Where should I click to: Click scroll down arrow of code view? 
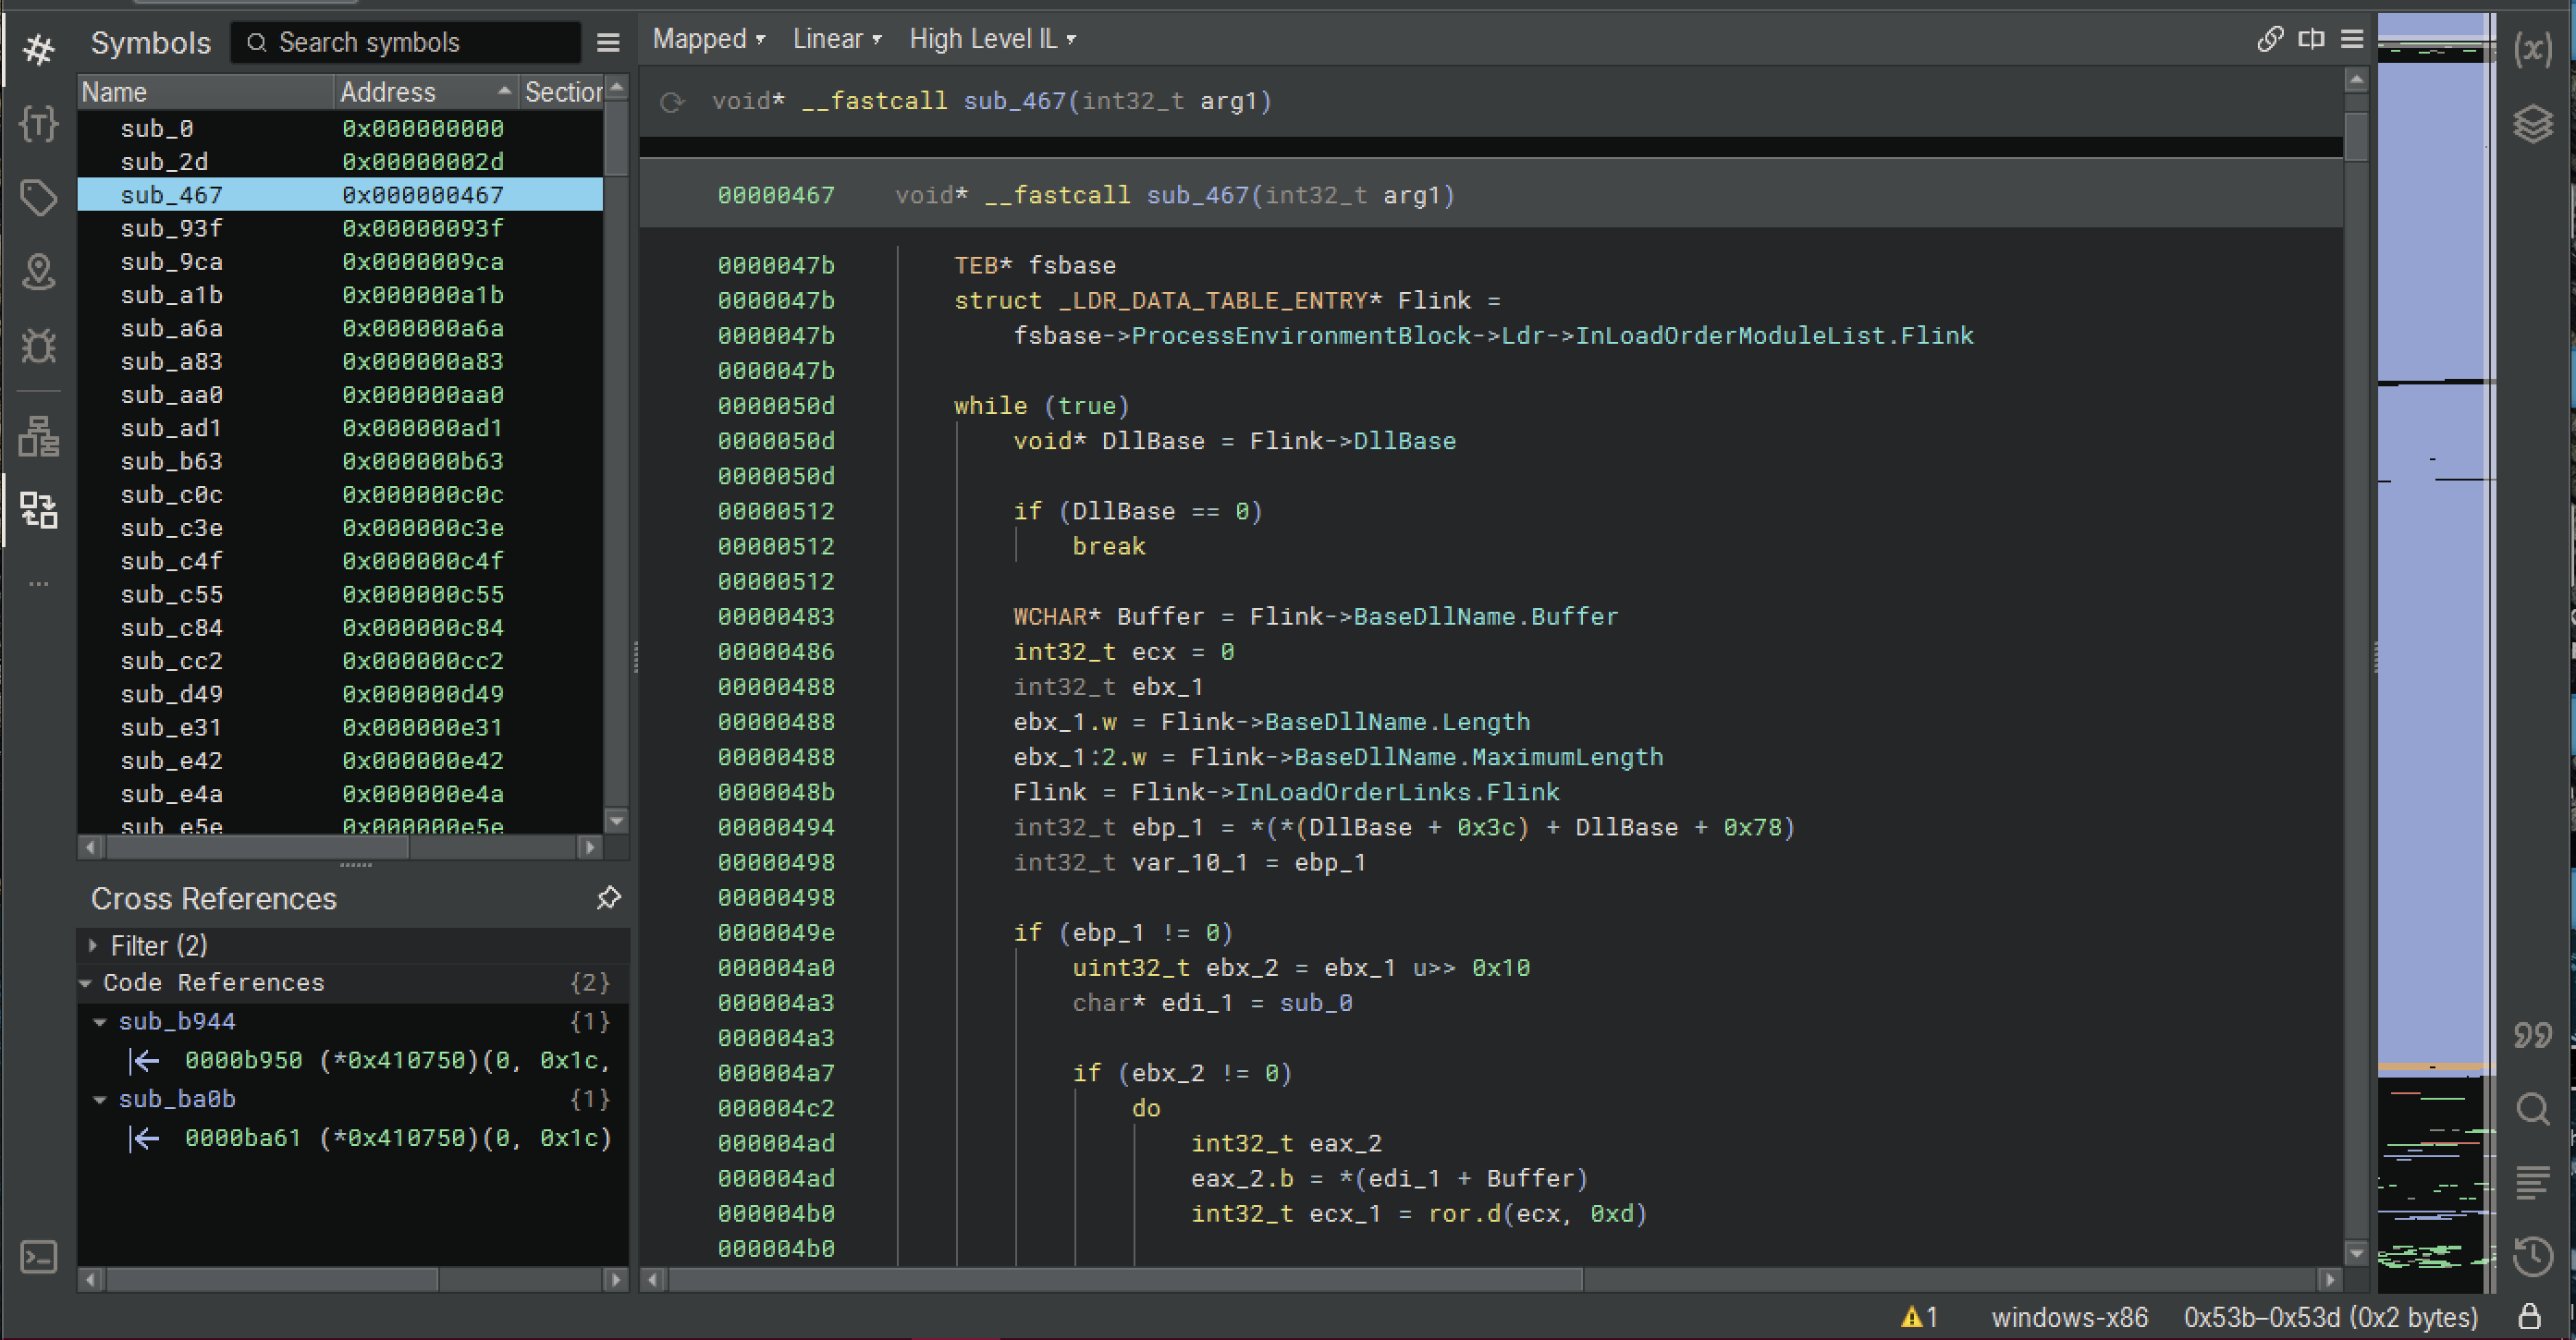2356,1253
